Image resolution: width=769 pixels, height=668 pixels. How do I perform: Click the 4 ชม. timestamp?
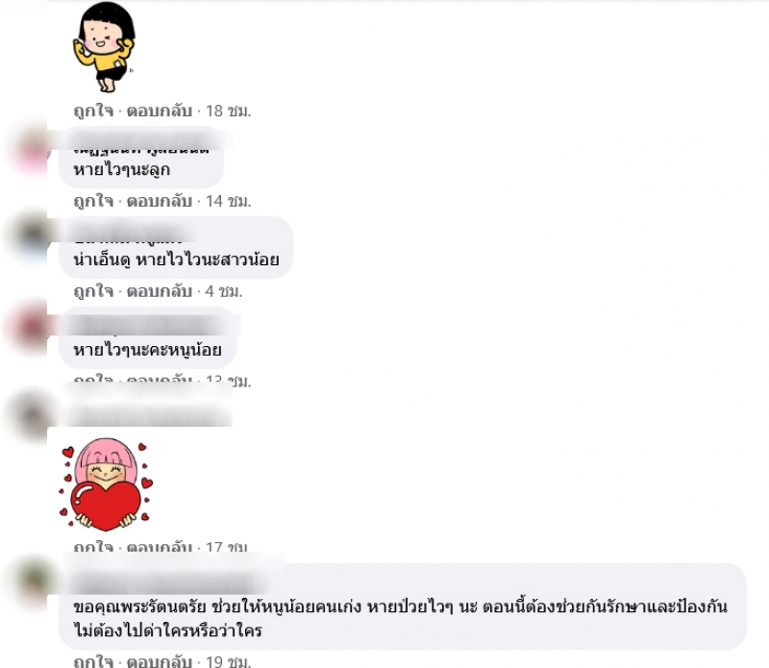[224, 291]
